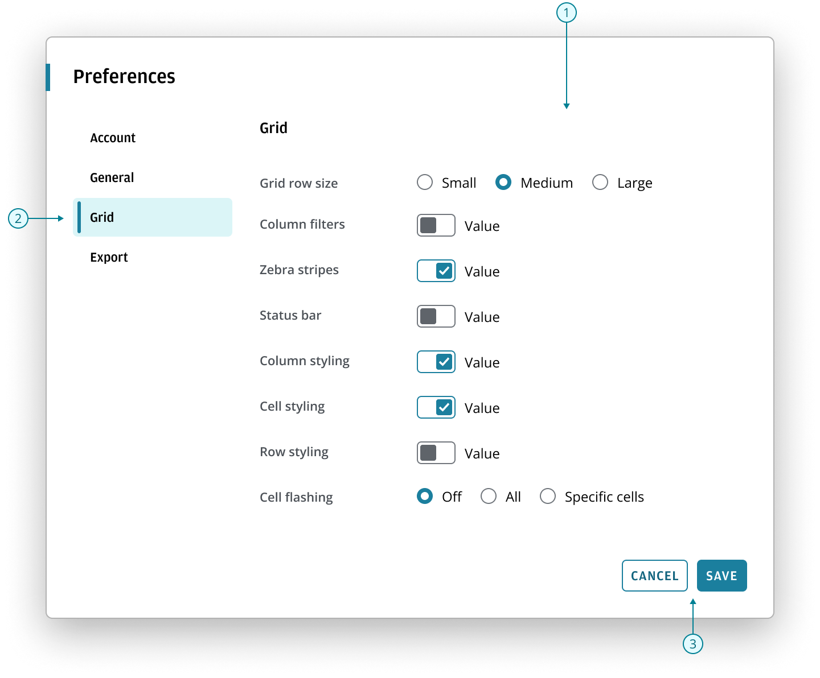Disable the Cell styling checkbox
Viewport: 820px width, 678px height.
436,407
